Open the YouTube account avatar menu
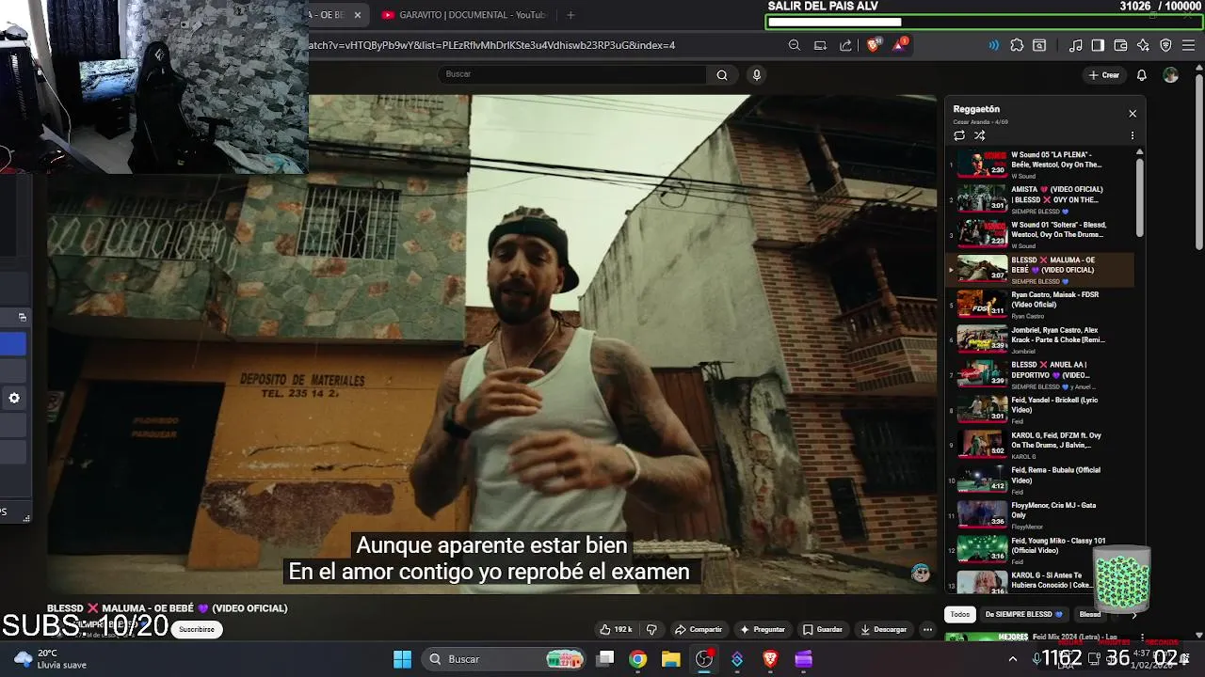Viewport: 1205px width, 677px height. pos(1170,75)
